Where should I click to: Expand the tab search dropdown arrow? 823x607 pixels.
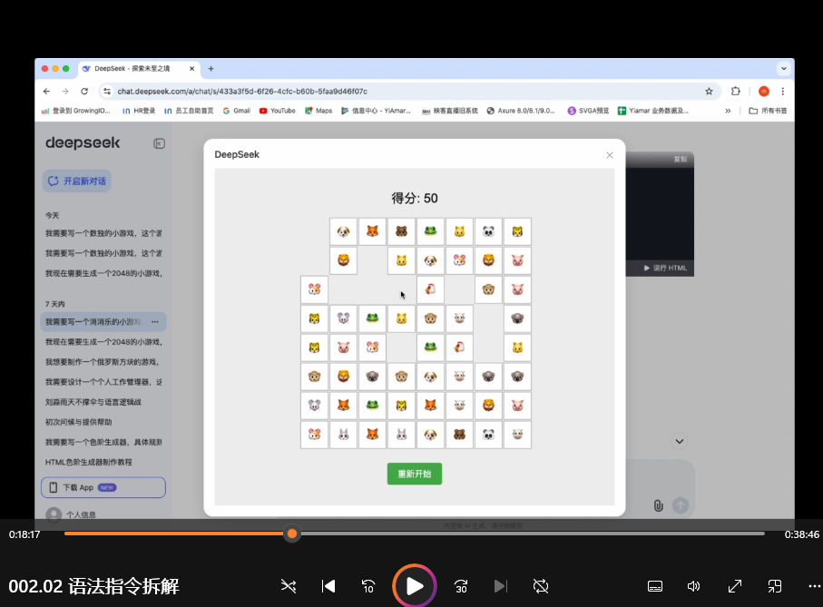click(784, 69)
